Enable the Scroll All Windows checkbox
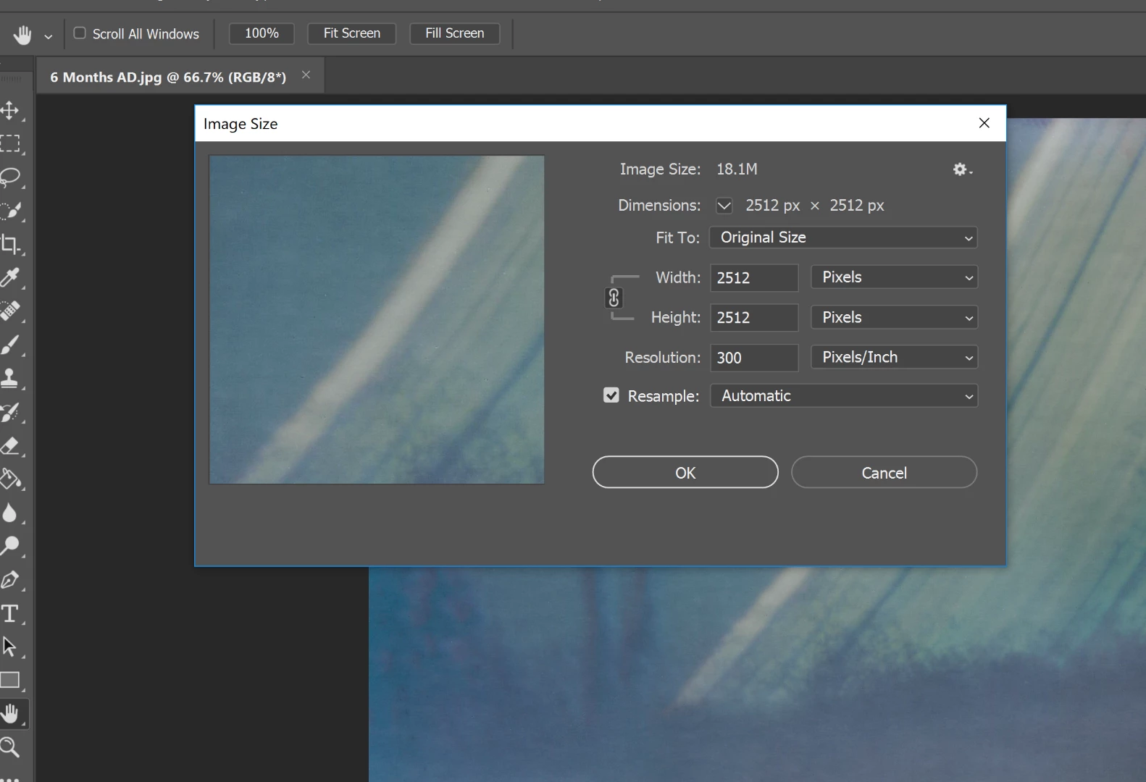This screenshot has width=1146, height=782. pos(80,33)
